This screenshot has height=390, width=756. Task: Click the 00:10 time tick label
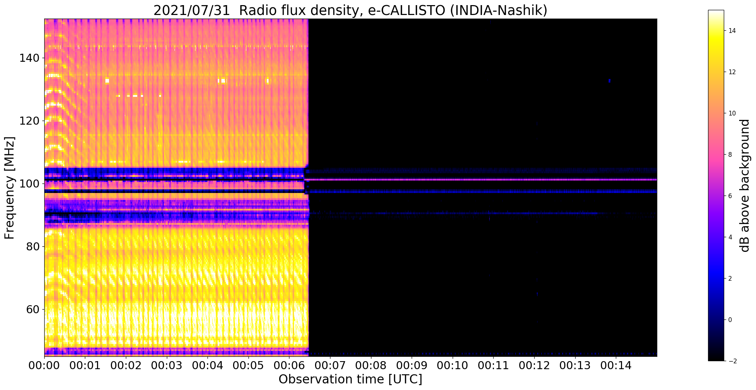pos(453,365)
